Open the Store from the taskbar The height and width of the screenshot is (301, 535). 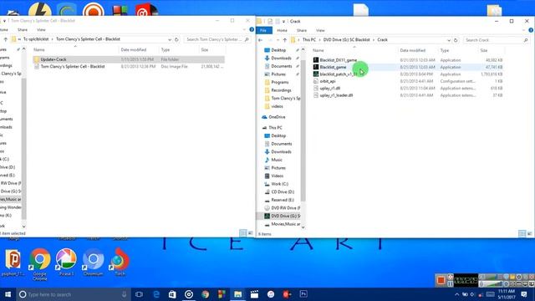click(x=172, y=294)
